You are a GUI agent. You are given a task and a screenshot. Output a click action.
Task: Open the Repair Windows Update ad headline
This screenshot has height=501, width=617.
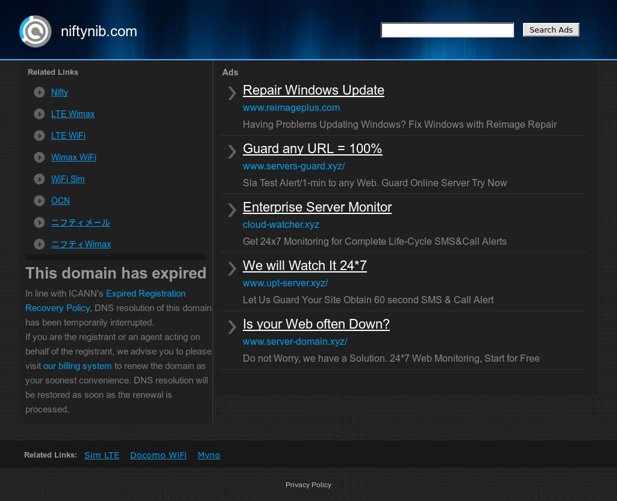point(313,90)
